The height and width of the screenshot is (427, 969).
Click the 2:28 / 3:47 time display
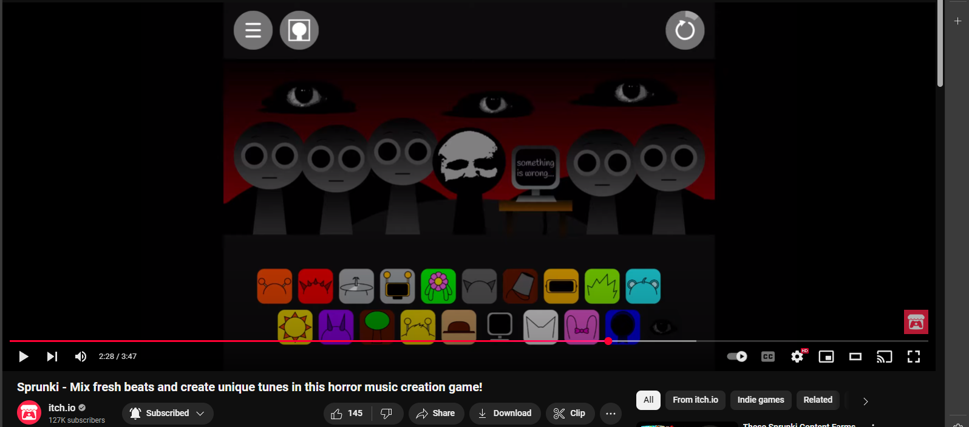[118, 357]
